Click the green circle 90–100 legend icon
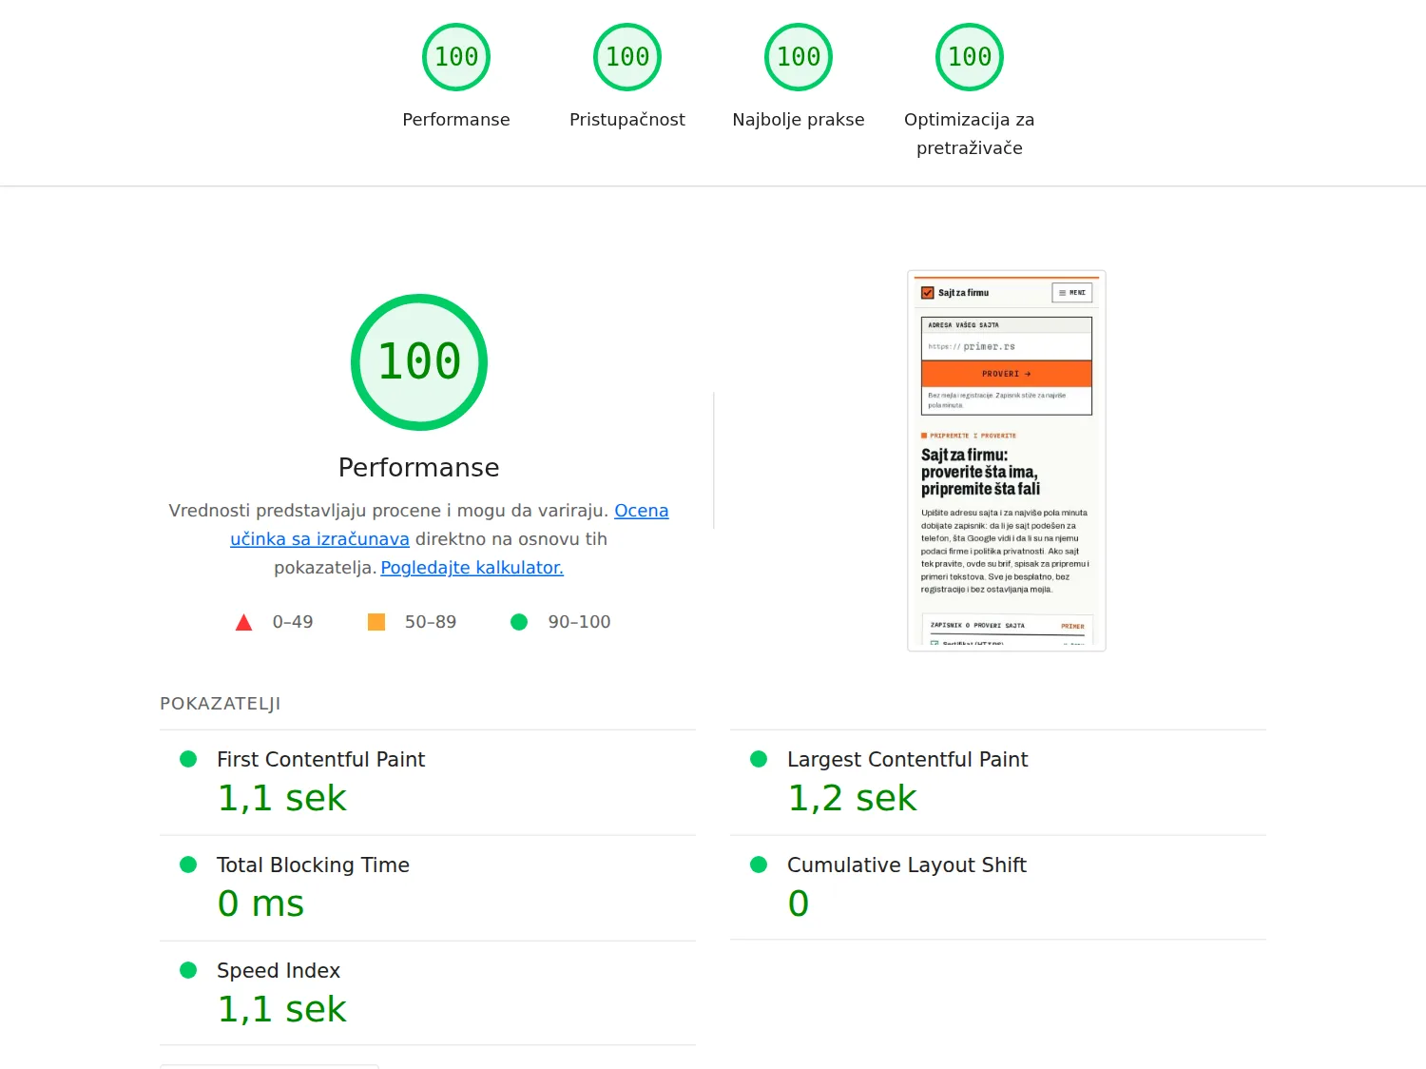Screen dimensions: 1426x1069 (x=519, y=622)
